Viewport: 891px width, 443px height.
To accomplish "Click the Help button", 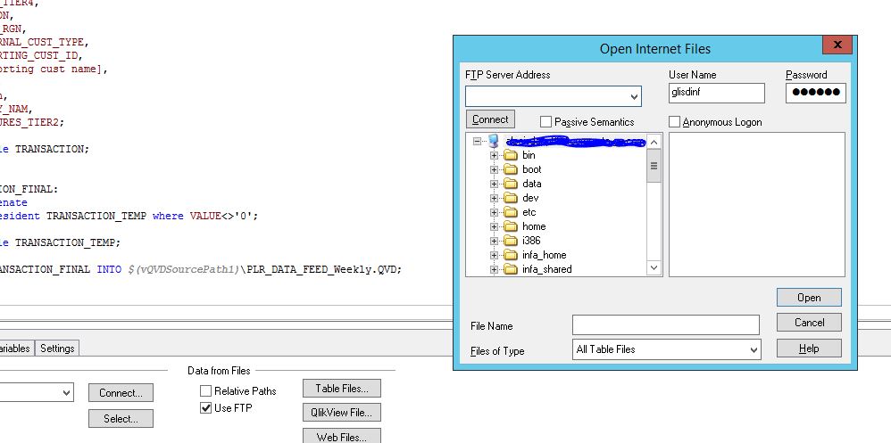I will 809,349.
